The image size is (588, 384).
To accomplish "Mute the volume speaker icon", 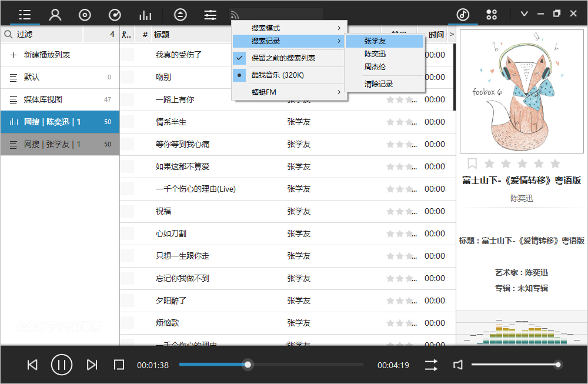I will (x=458, y=365).
